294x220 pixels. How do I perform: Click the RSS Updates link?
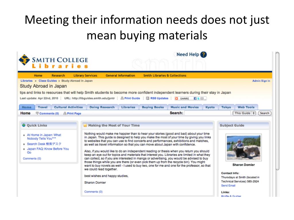pyautogui.click(x=159, y=98)
